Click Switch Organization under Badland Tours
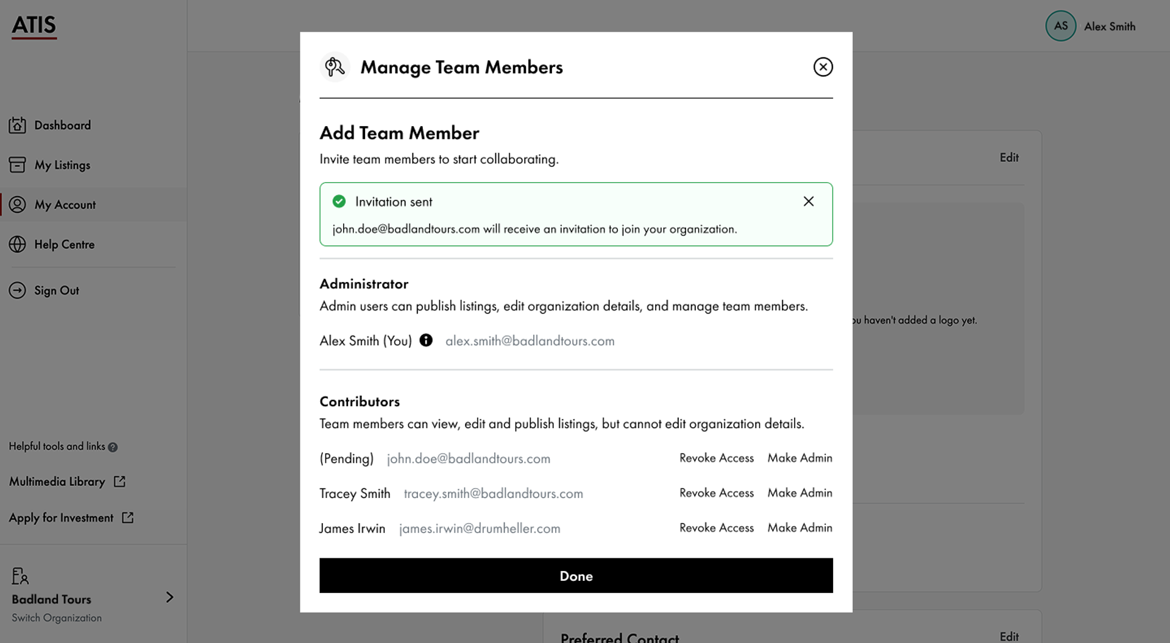 [x=57, y=617]
